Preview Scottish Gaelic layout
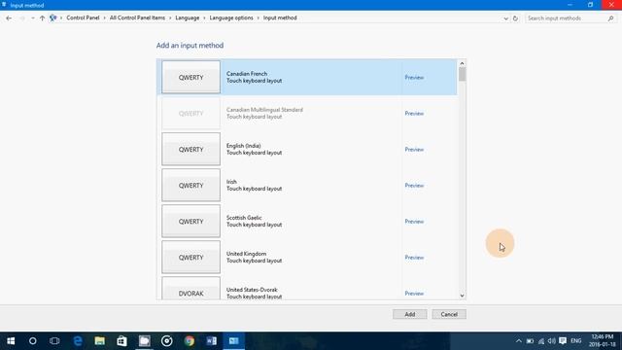Viewport: 622px width, 350px height. pos(414,222)
